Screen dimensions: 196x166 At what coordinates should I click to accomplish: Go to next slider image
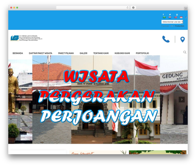(181, 100)
